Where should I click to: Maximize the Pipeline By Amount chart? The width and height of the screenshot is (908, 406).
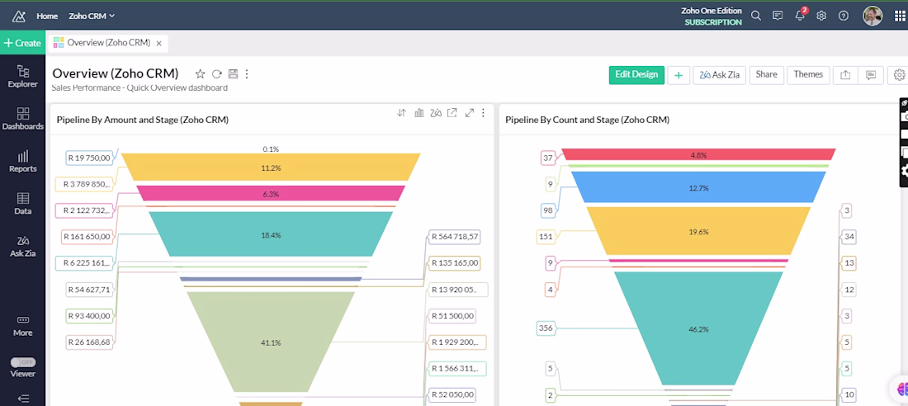[470, 113]
